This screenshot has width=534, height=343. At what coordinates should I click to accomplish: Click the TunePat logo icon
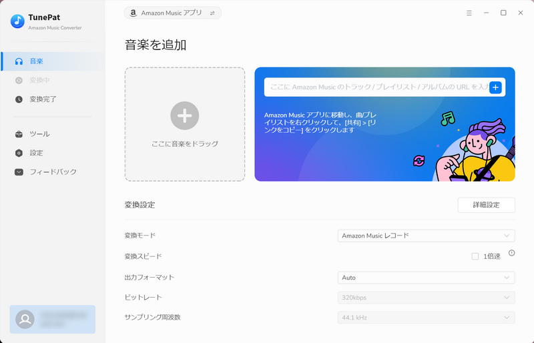point(17,21)
